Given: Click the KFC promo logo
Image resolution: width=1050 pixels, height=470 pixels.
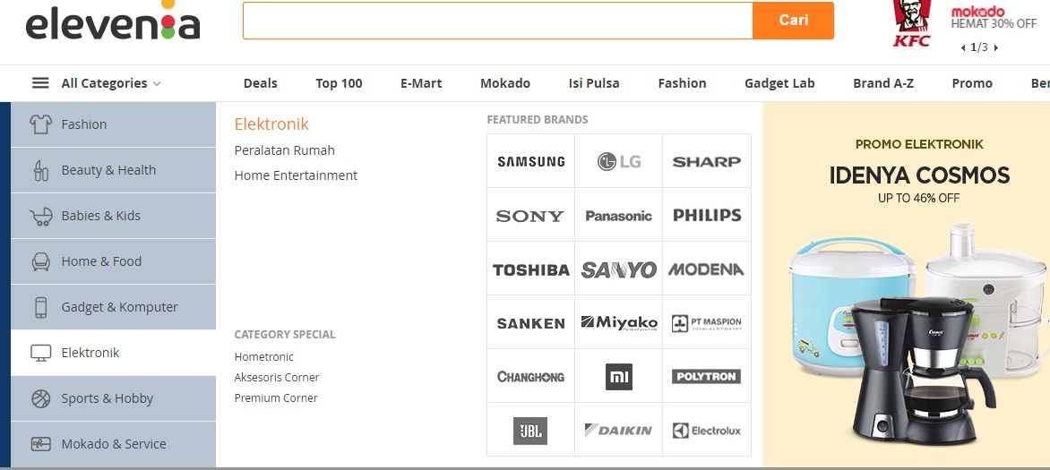Looking at the screenshot, I should pos(911,23).
